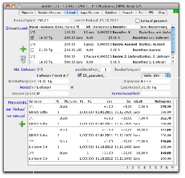Select the price row with Nettopreis 362,70
The image size is (185, 178).
point(100,121)
